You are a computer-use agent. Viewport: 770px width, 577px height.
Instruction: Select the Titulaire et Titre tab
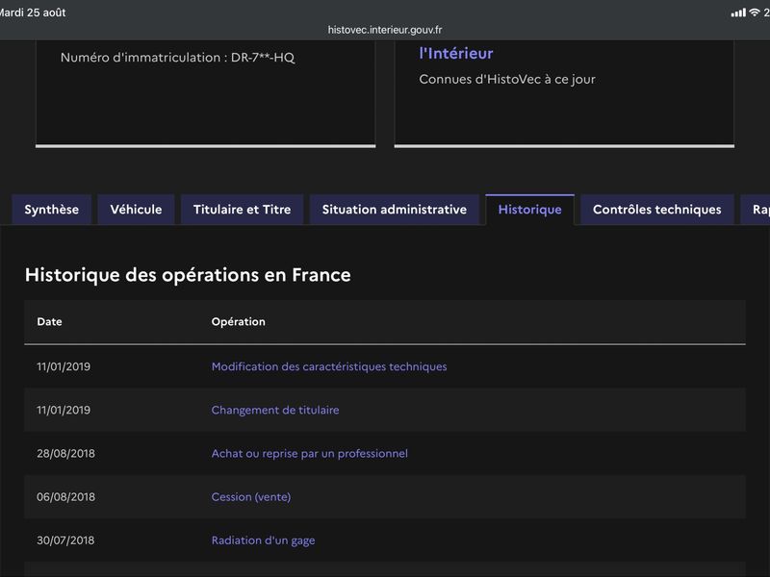tap(243, 210)
